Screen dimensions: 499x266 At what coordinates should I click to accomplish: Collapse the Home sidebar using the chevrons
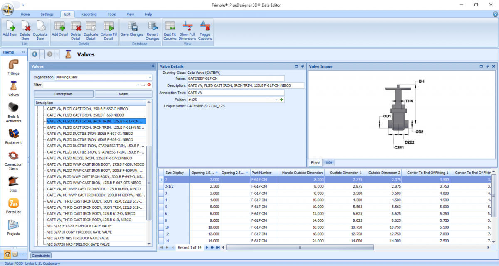click(x=23, y=52)
